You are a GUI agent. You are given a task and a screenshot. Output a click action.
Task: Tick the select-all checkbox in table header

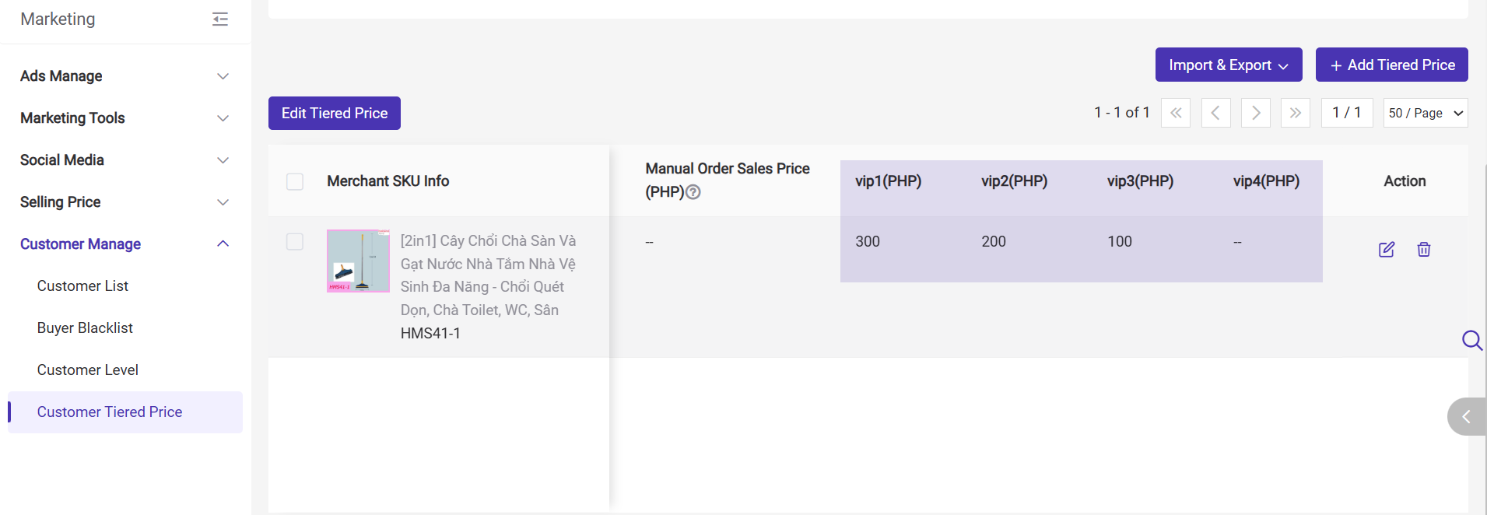(x=295, y=181)
